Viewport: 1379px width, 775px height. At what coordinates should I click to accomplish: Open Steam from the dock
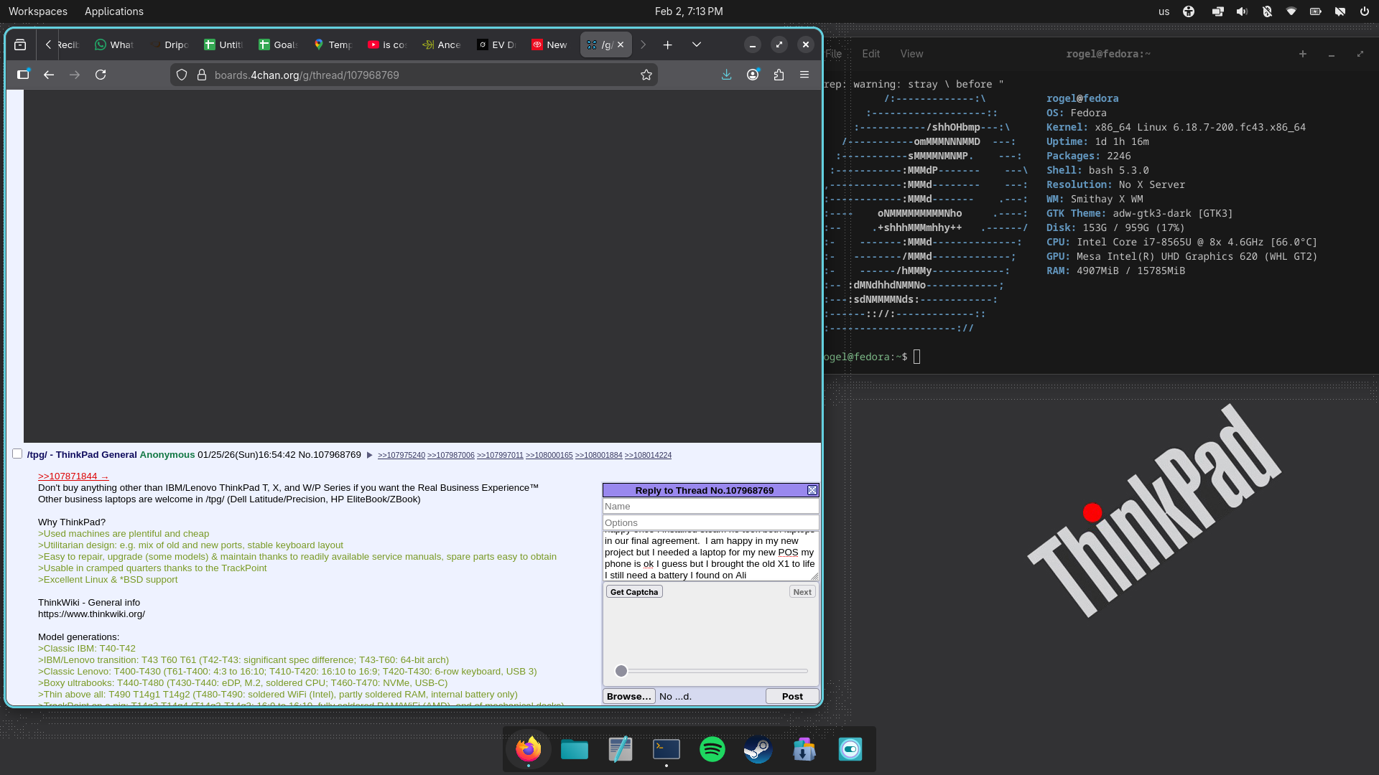[x=758, y=749]
